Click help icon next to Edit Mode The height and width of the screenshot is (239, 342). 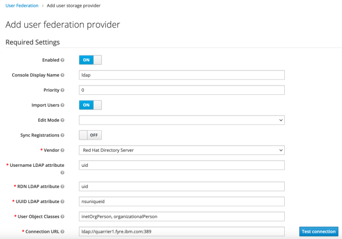click(x=63, y=120)
